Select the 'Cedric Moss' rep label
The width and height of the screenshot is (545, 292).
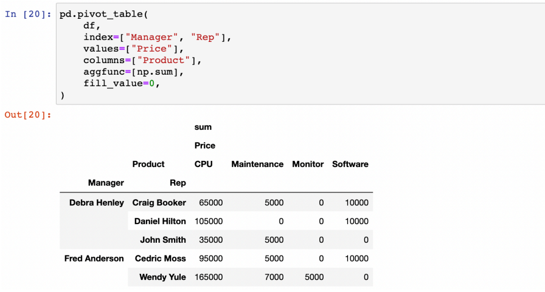161,259
